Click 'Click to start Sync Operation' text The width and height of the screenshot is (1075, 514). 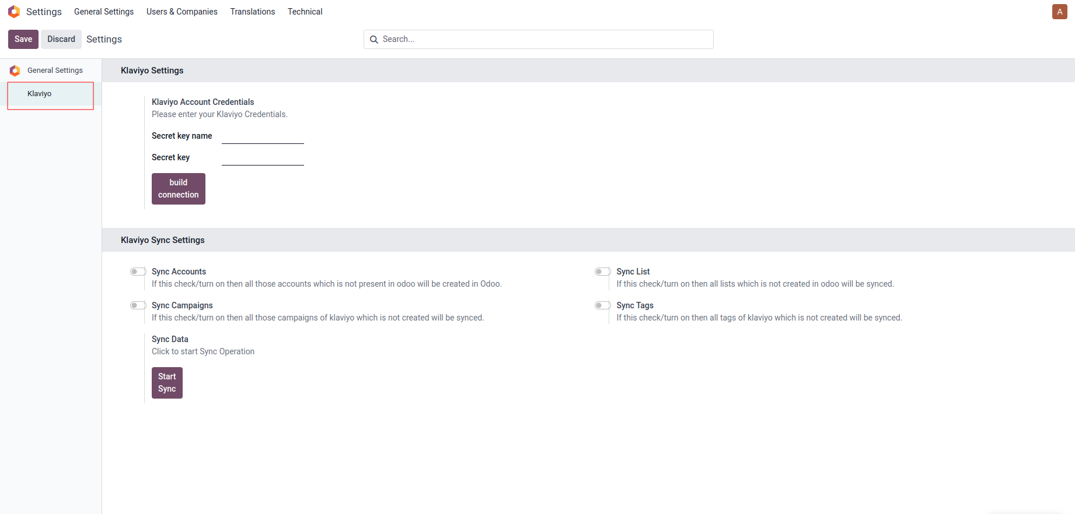203,351
